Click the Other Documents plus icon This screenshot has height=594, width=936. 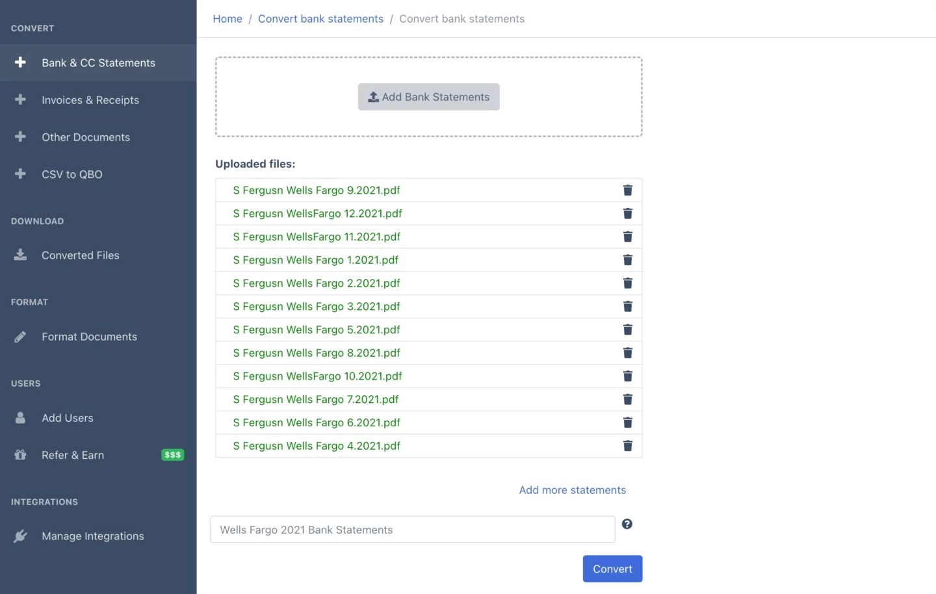click(20, 136)
